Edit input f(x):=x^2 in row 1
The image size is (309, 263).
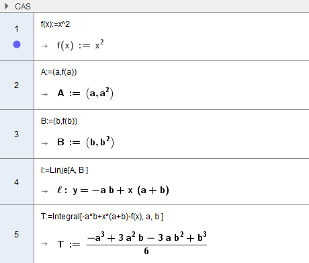(x=55, y=24)
